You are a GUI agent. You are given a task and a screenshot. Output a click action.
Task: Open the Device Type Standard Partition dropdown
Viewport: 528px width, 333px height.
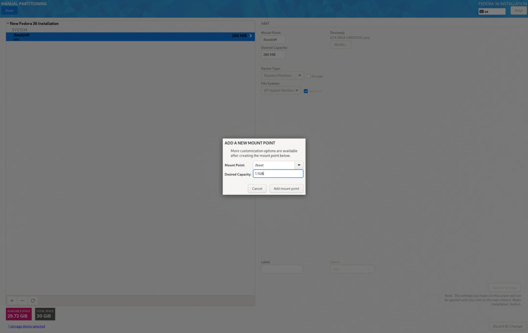point(282,76)
